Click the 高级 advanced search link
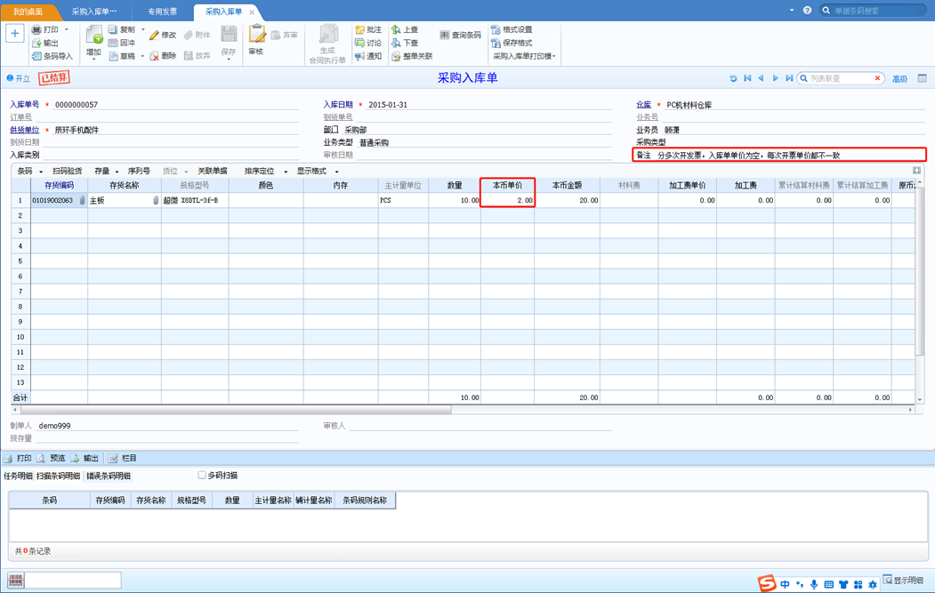This screenshot has width=935, height=593. click(x=899, y=78)
